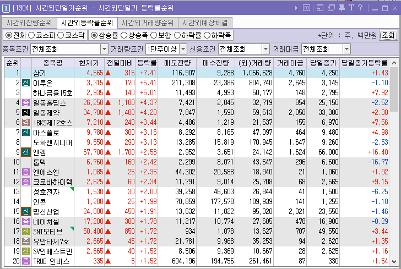
Task: Click the vertical scrollbar thumb
Action: (394, 90)
